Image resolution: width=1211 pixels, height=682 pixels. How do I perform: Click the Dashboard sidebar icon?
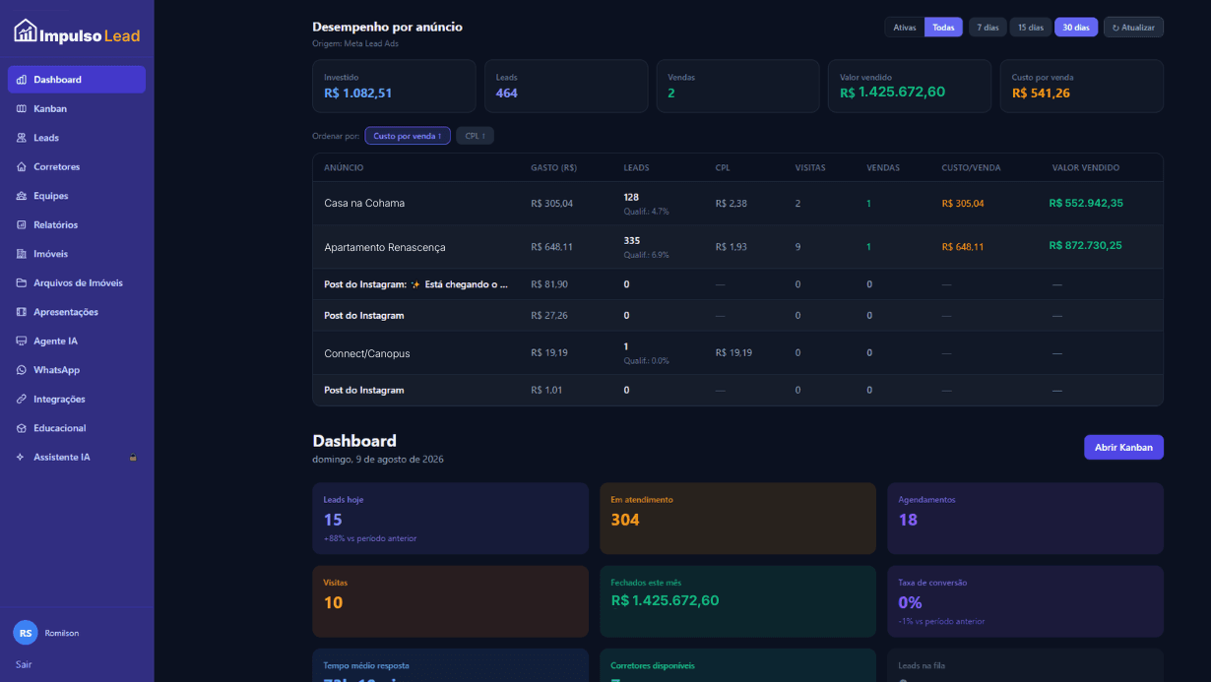tap(22, 80)
